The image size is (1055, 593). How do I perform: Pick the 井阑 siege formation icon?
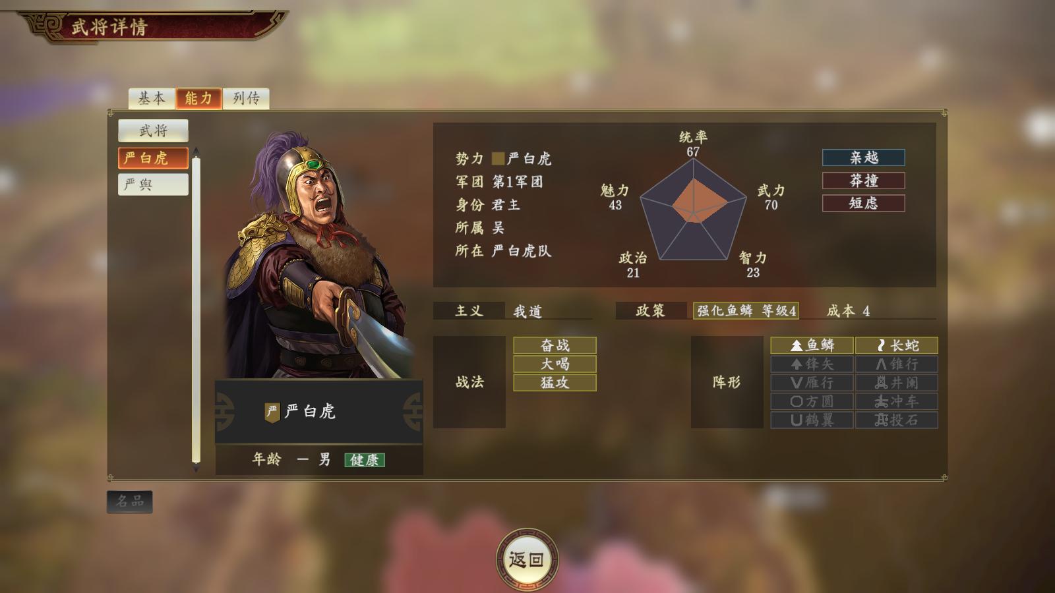897,382
